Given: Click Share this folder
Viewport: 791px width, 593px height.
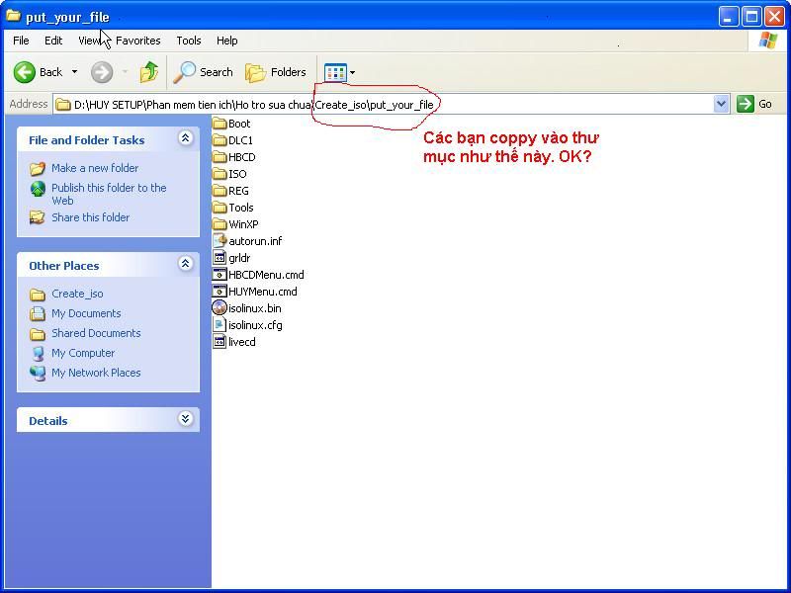Looking at the screenshot, I should pos(90,217).
